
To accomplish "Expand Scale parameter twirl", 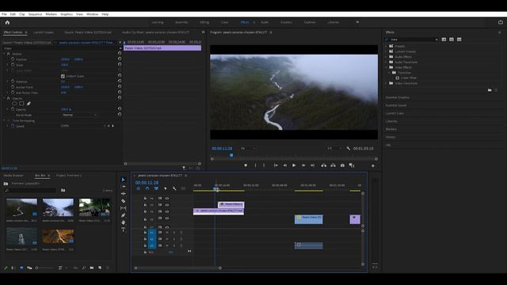I will pos(8,65).
